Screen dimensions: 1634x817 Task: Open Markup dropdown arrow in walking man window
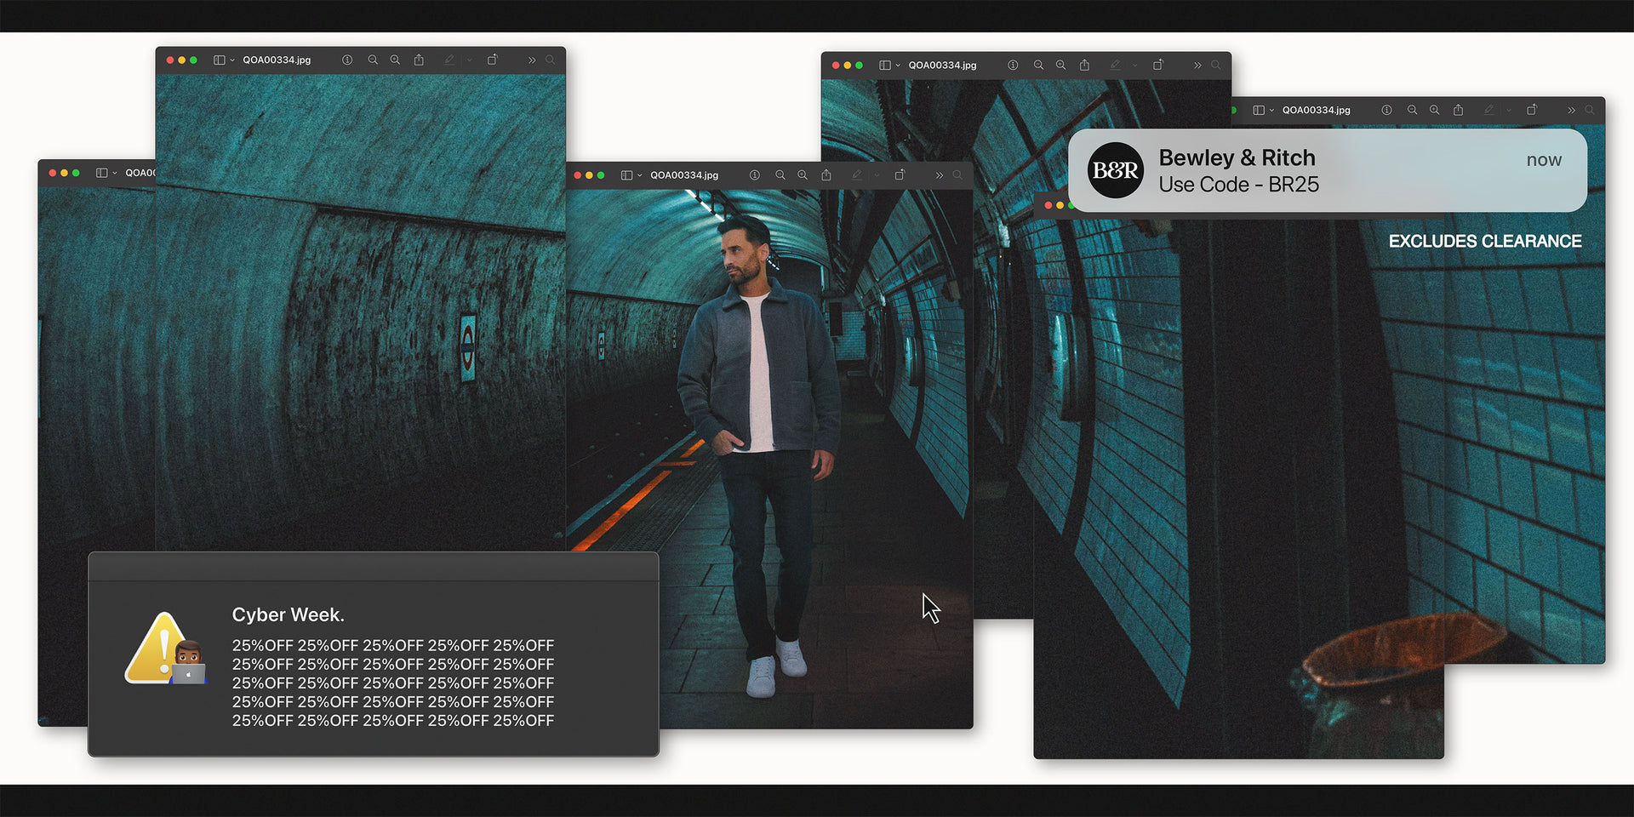(877, 175)
